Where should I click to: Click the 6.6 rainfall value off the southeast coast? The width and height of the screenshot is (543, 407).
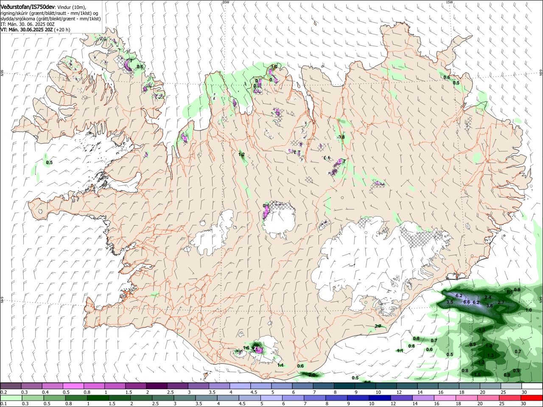coord(466,302)
